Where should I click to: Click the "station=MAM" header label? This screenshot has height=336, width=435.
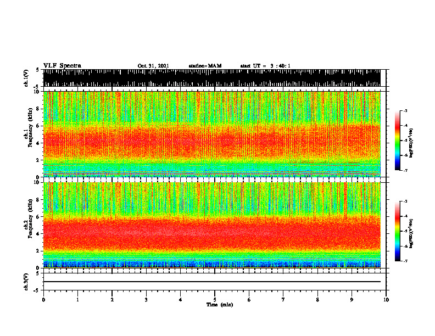(205, 66)
